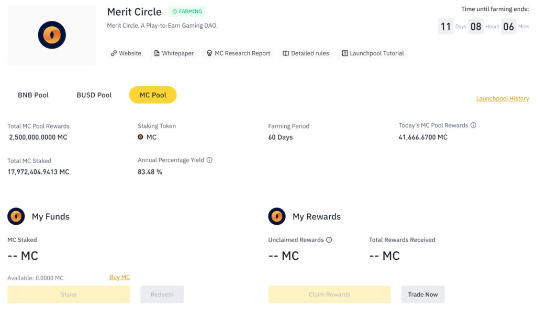Open the Website link with chain icon
This screenshot has height=312, width=536.
tap(126, 53)
